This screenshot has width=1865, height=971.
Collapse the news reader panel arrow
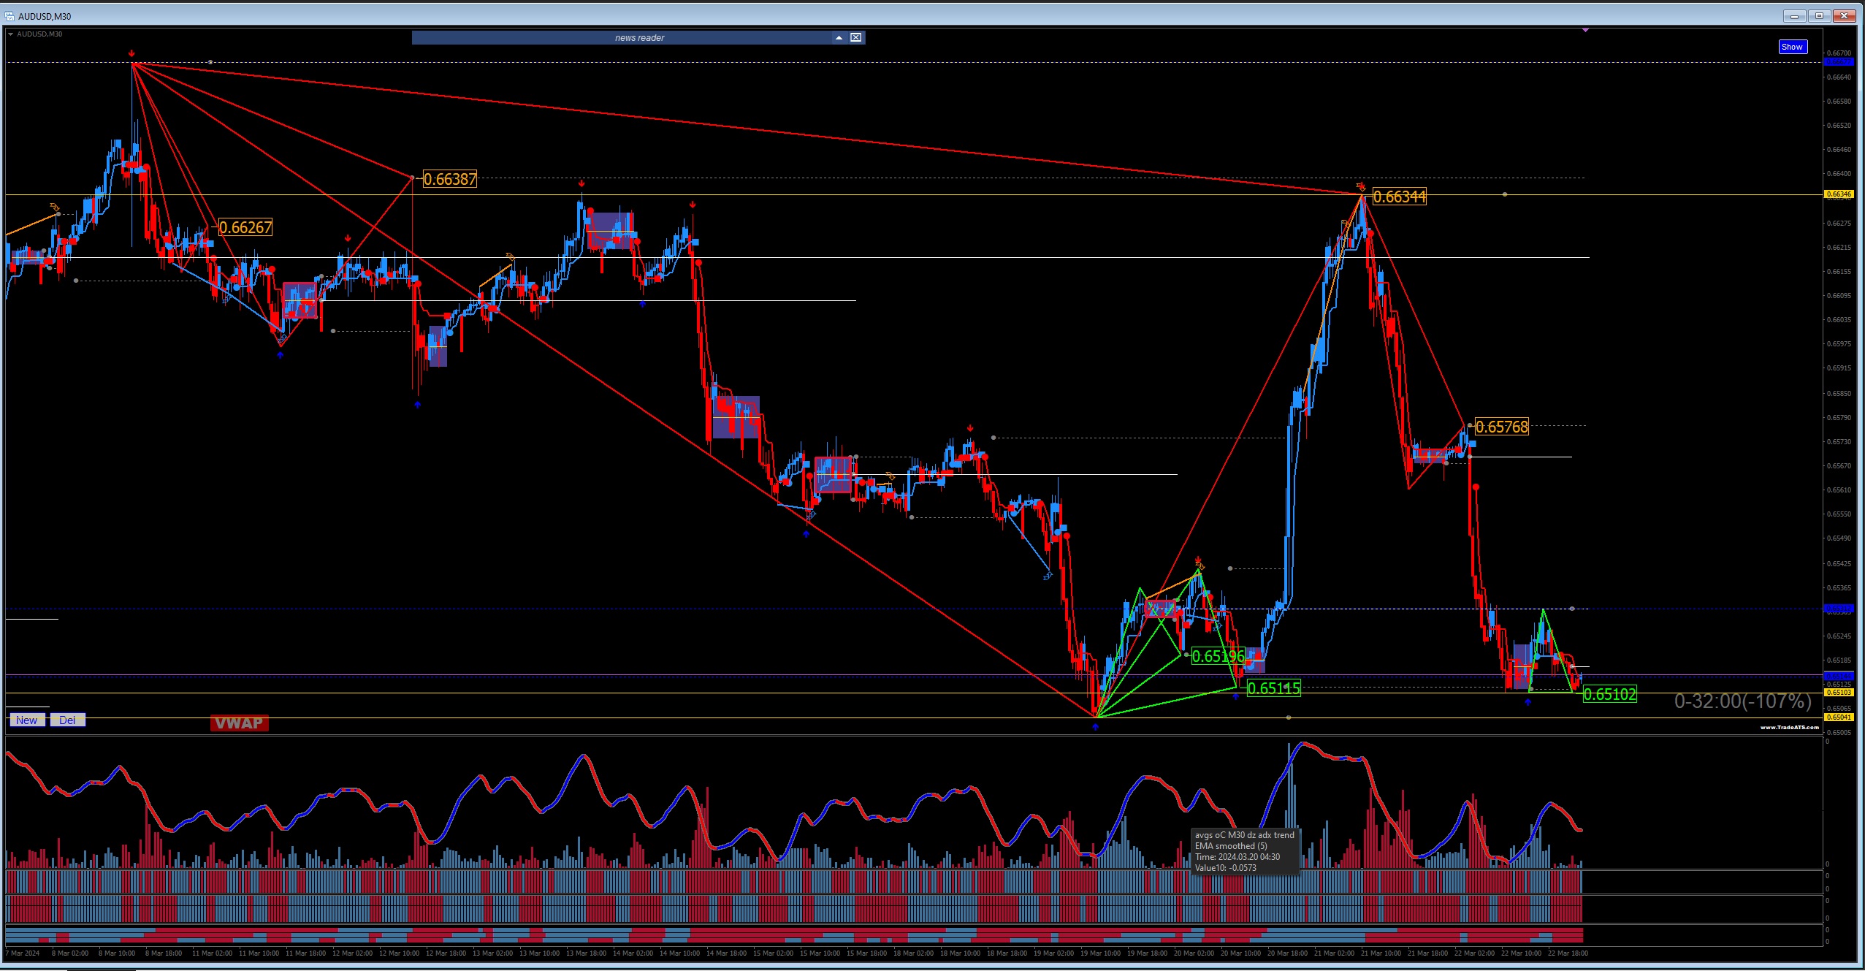839,37
